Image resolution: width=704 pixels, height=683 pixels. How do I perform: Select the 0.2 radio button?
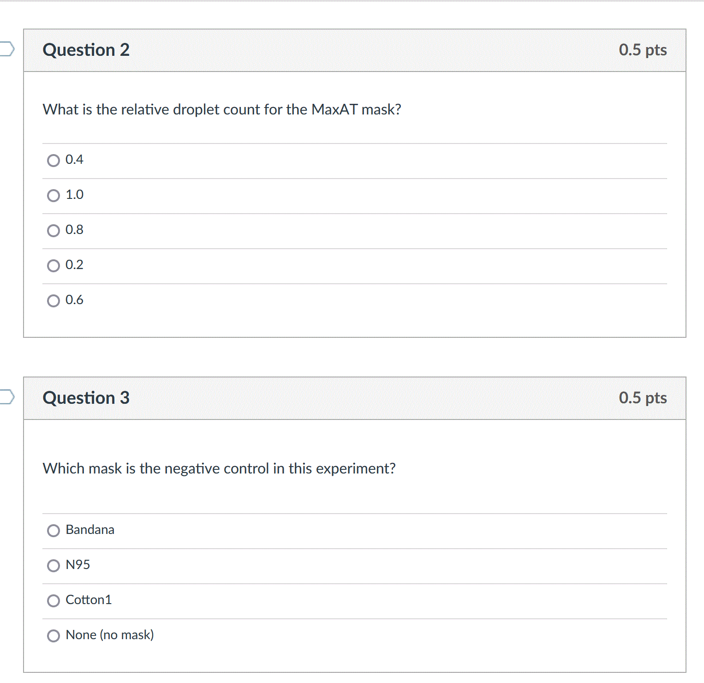pyautogui.click(x=54, y=266)
